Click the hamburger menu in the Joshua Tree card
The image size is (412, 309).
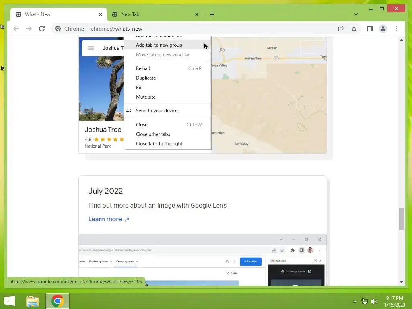point(91,48)
